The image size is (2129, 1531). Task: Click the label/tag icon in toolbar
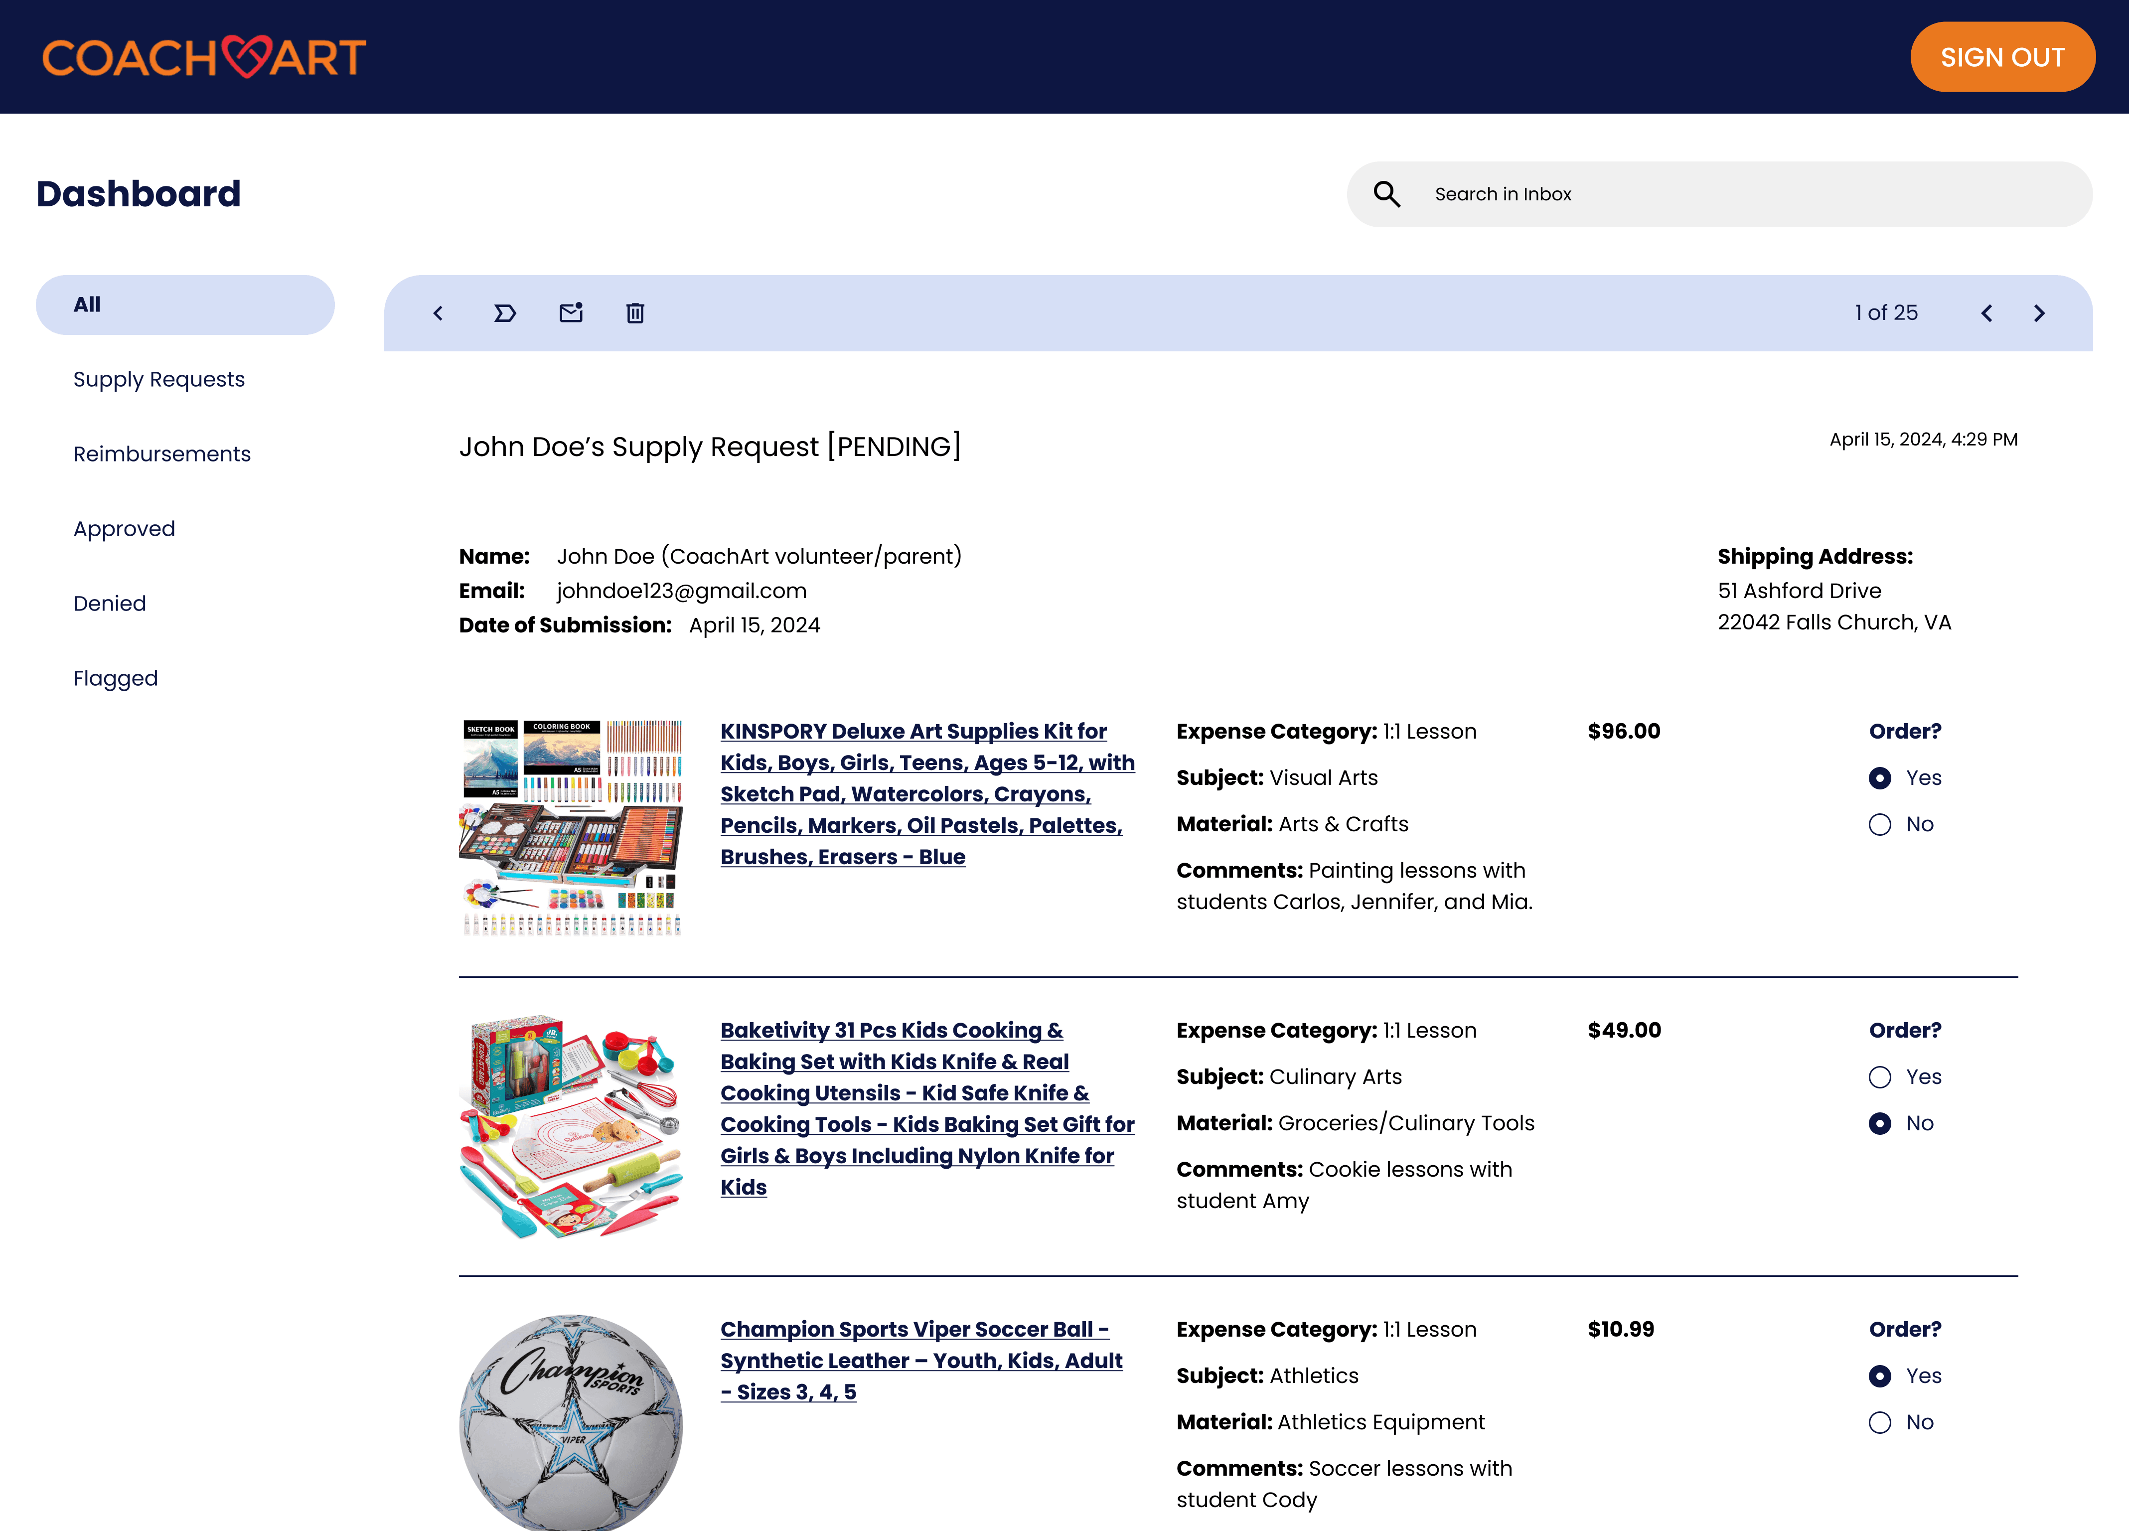pyautogui.click(x=504, y=313)
